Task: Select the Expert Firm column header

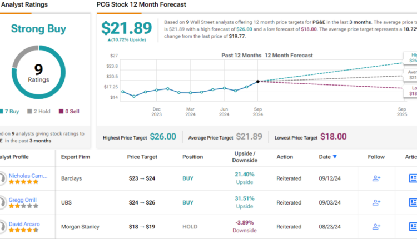Action: click(76, 157)
